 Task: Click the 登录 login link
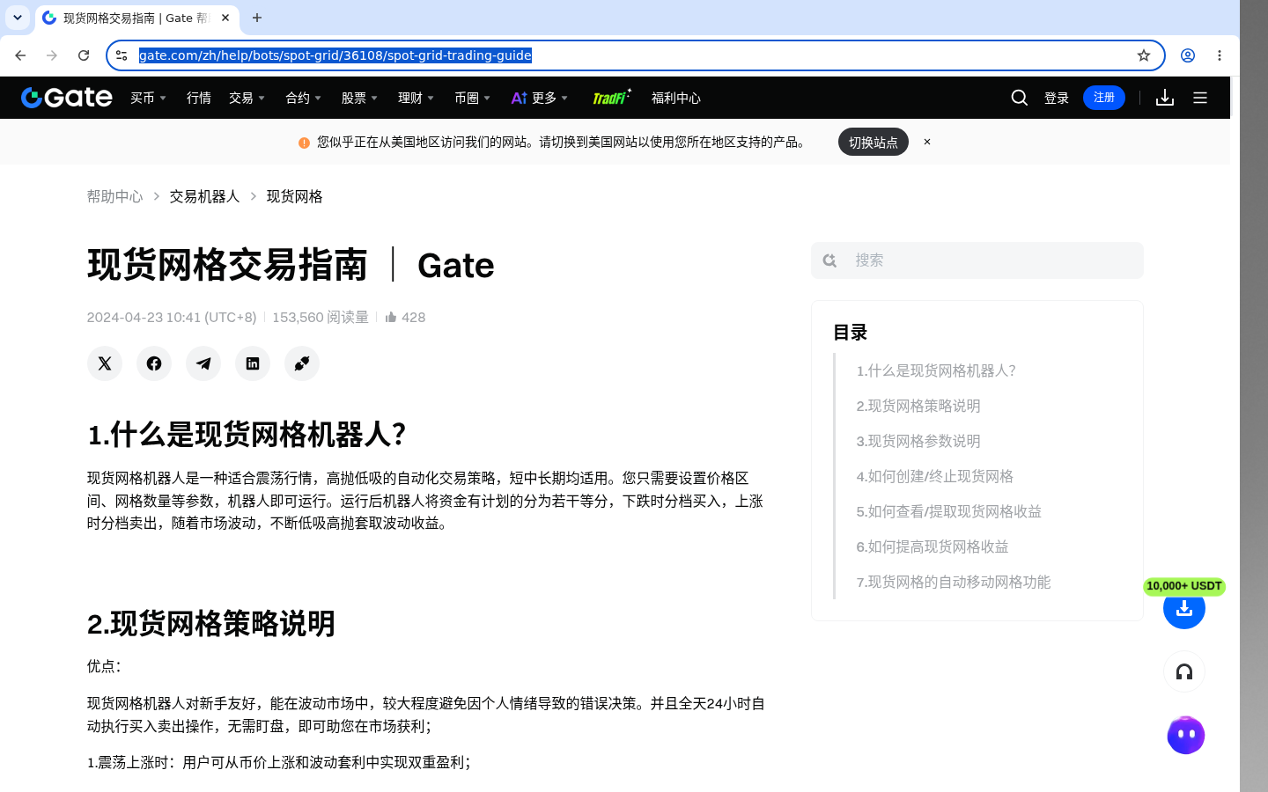click(1057, 98)
